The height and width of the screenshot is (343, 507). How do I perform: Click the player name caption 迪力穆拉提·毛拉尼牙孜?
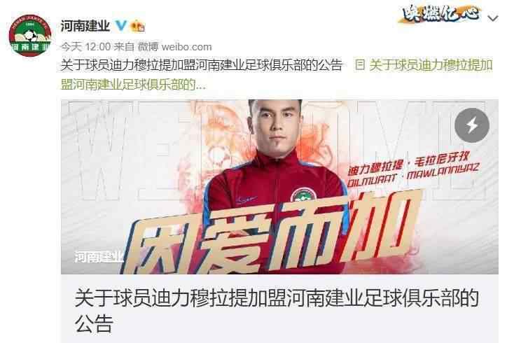coord(408,164)
